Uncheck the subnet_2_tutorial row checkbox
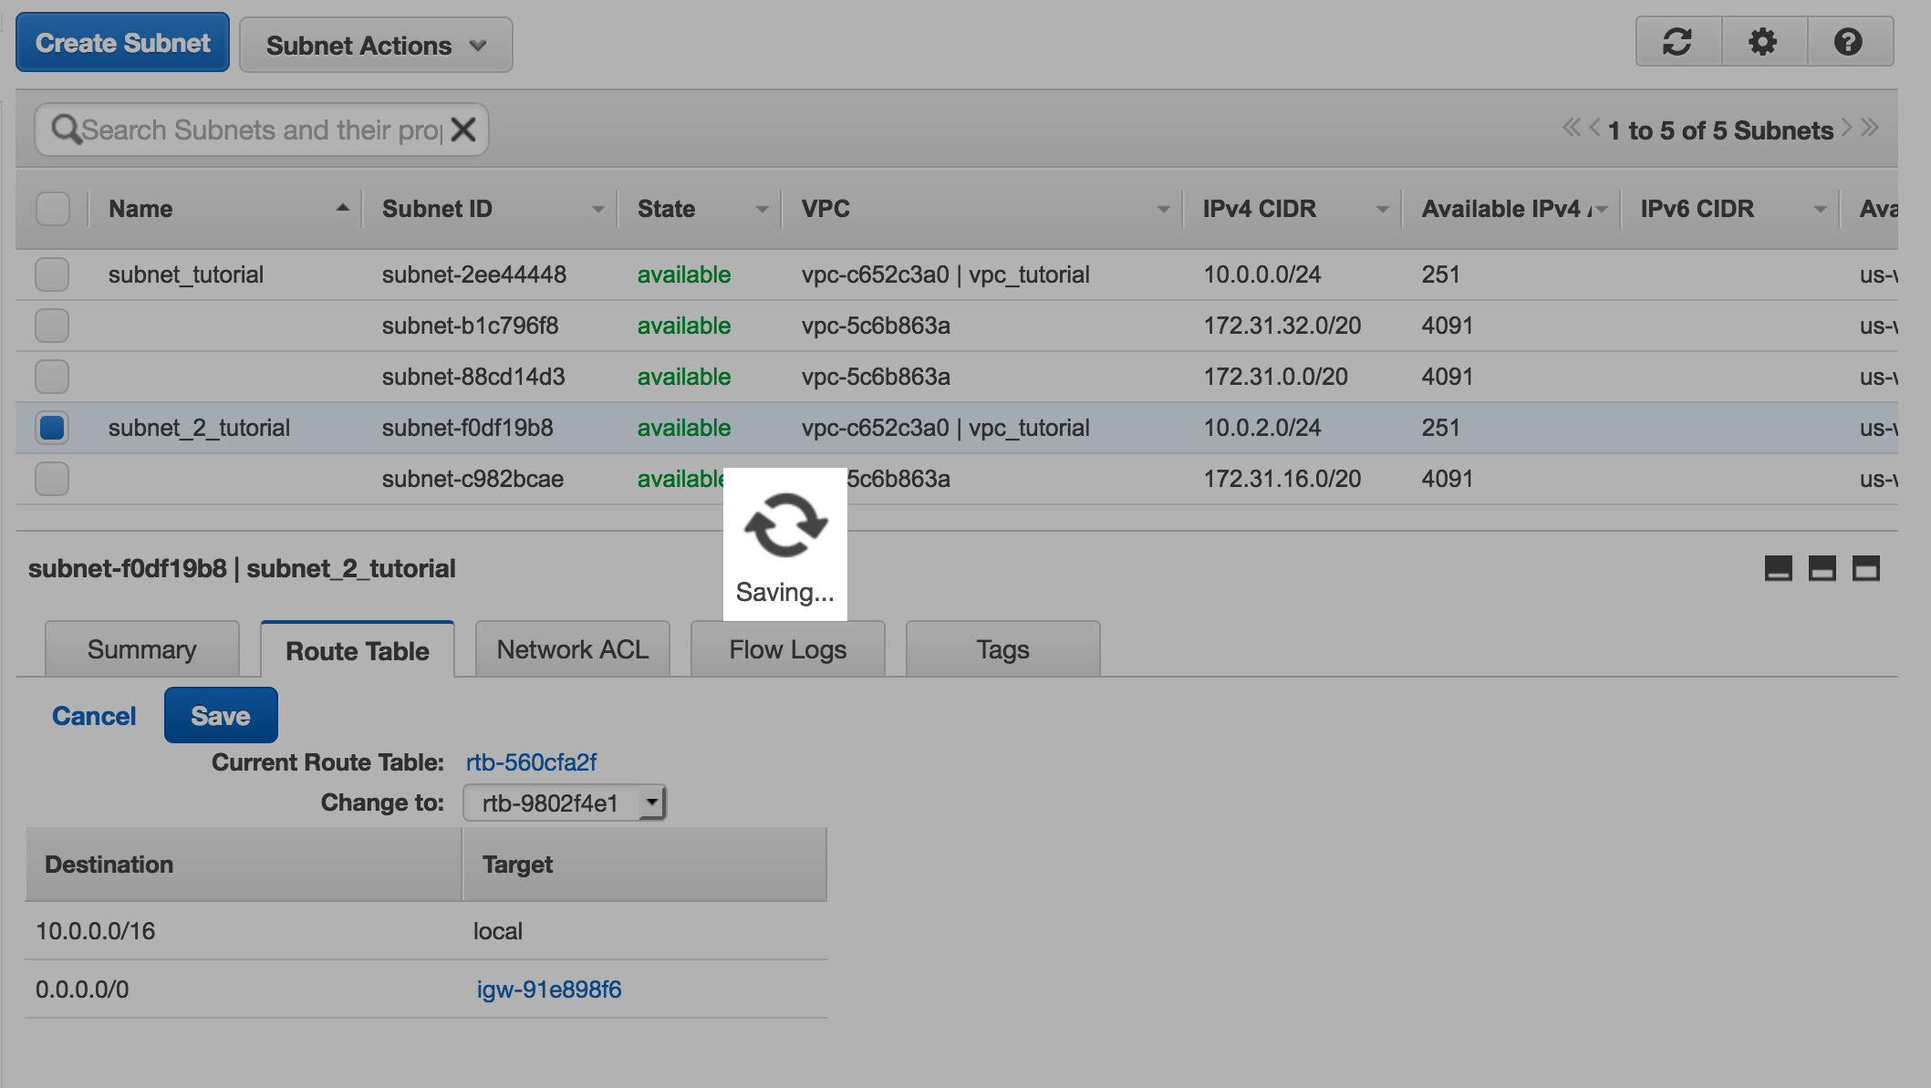This screenshot has width=1931, height=1088. tap(52, 428)
